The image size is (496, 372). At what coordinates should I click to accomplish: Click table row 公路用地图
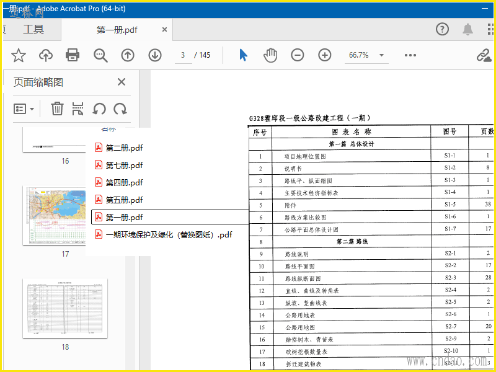(x=300, y=327)
